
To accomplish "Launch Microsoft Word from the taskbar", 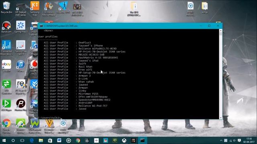I will 59,140.
